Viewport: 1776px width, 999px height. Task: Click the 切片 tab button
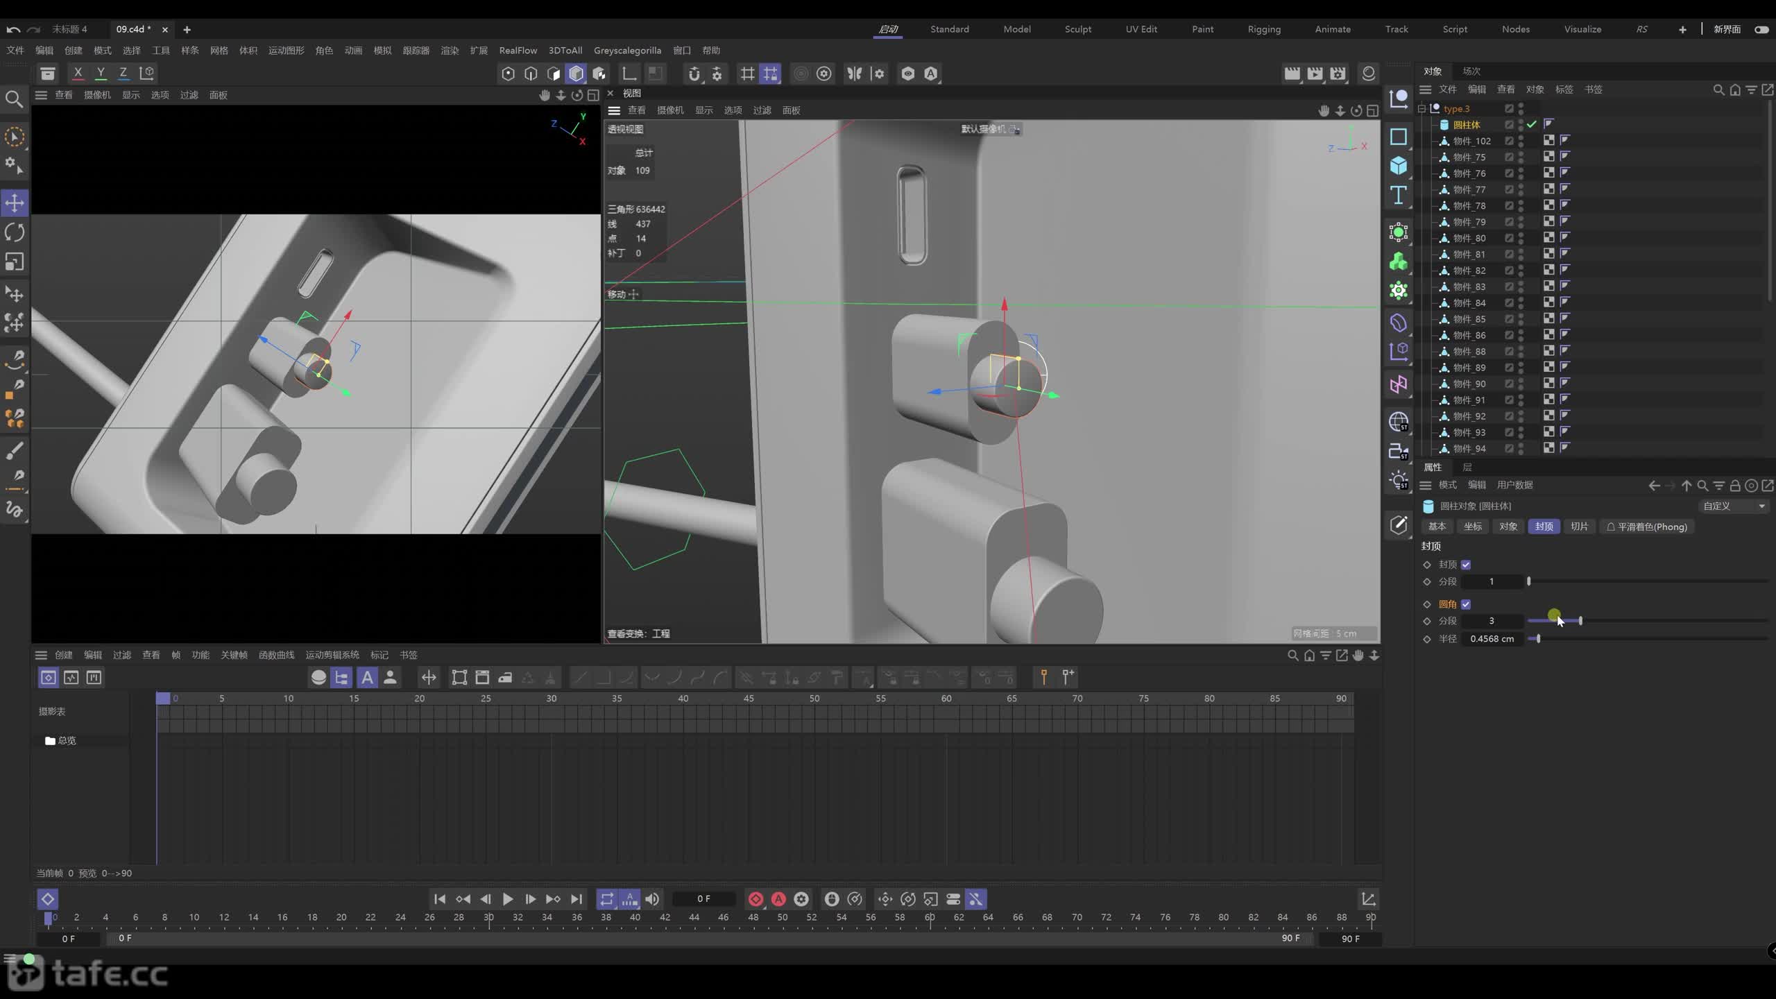pos(1579,527)
